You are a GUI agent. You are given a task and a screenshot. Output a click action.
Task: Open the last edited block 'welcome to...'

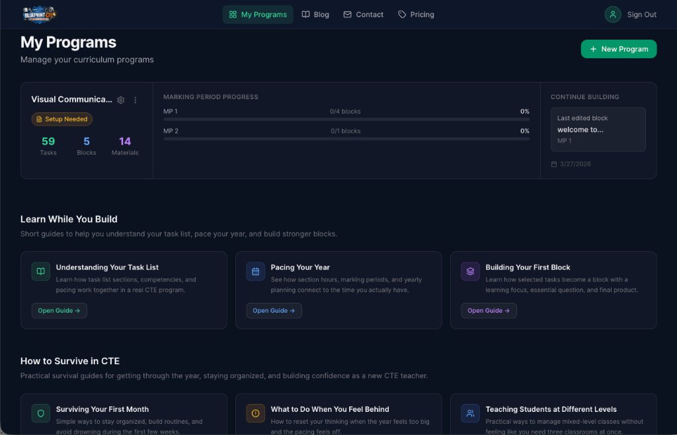pos(598,130)
